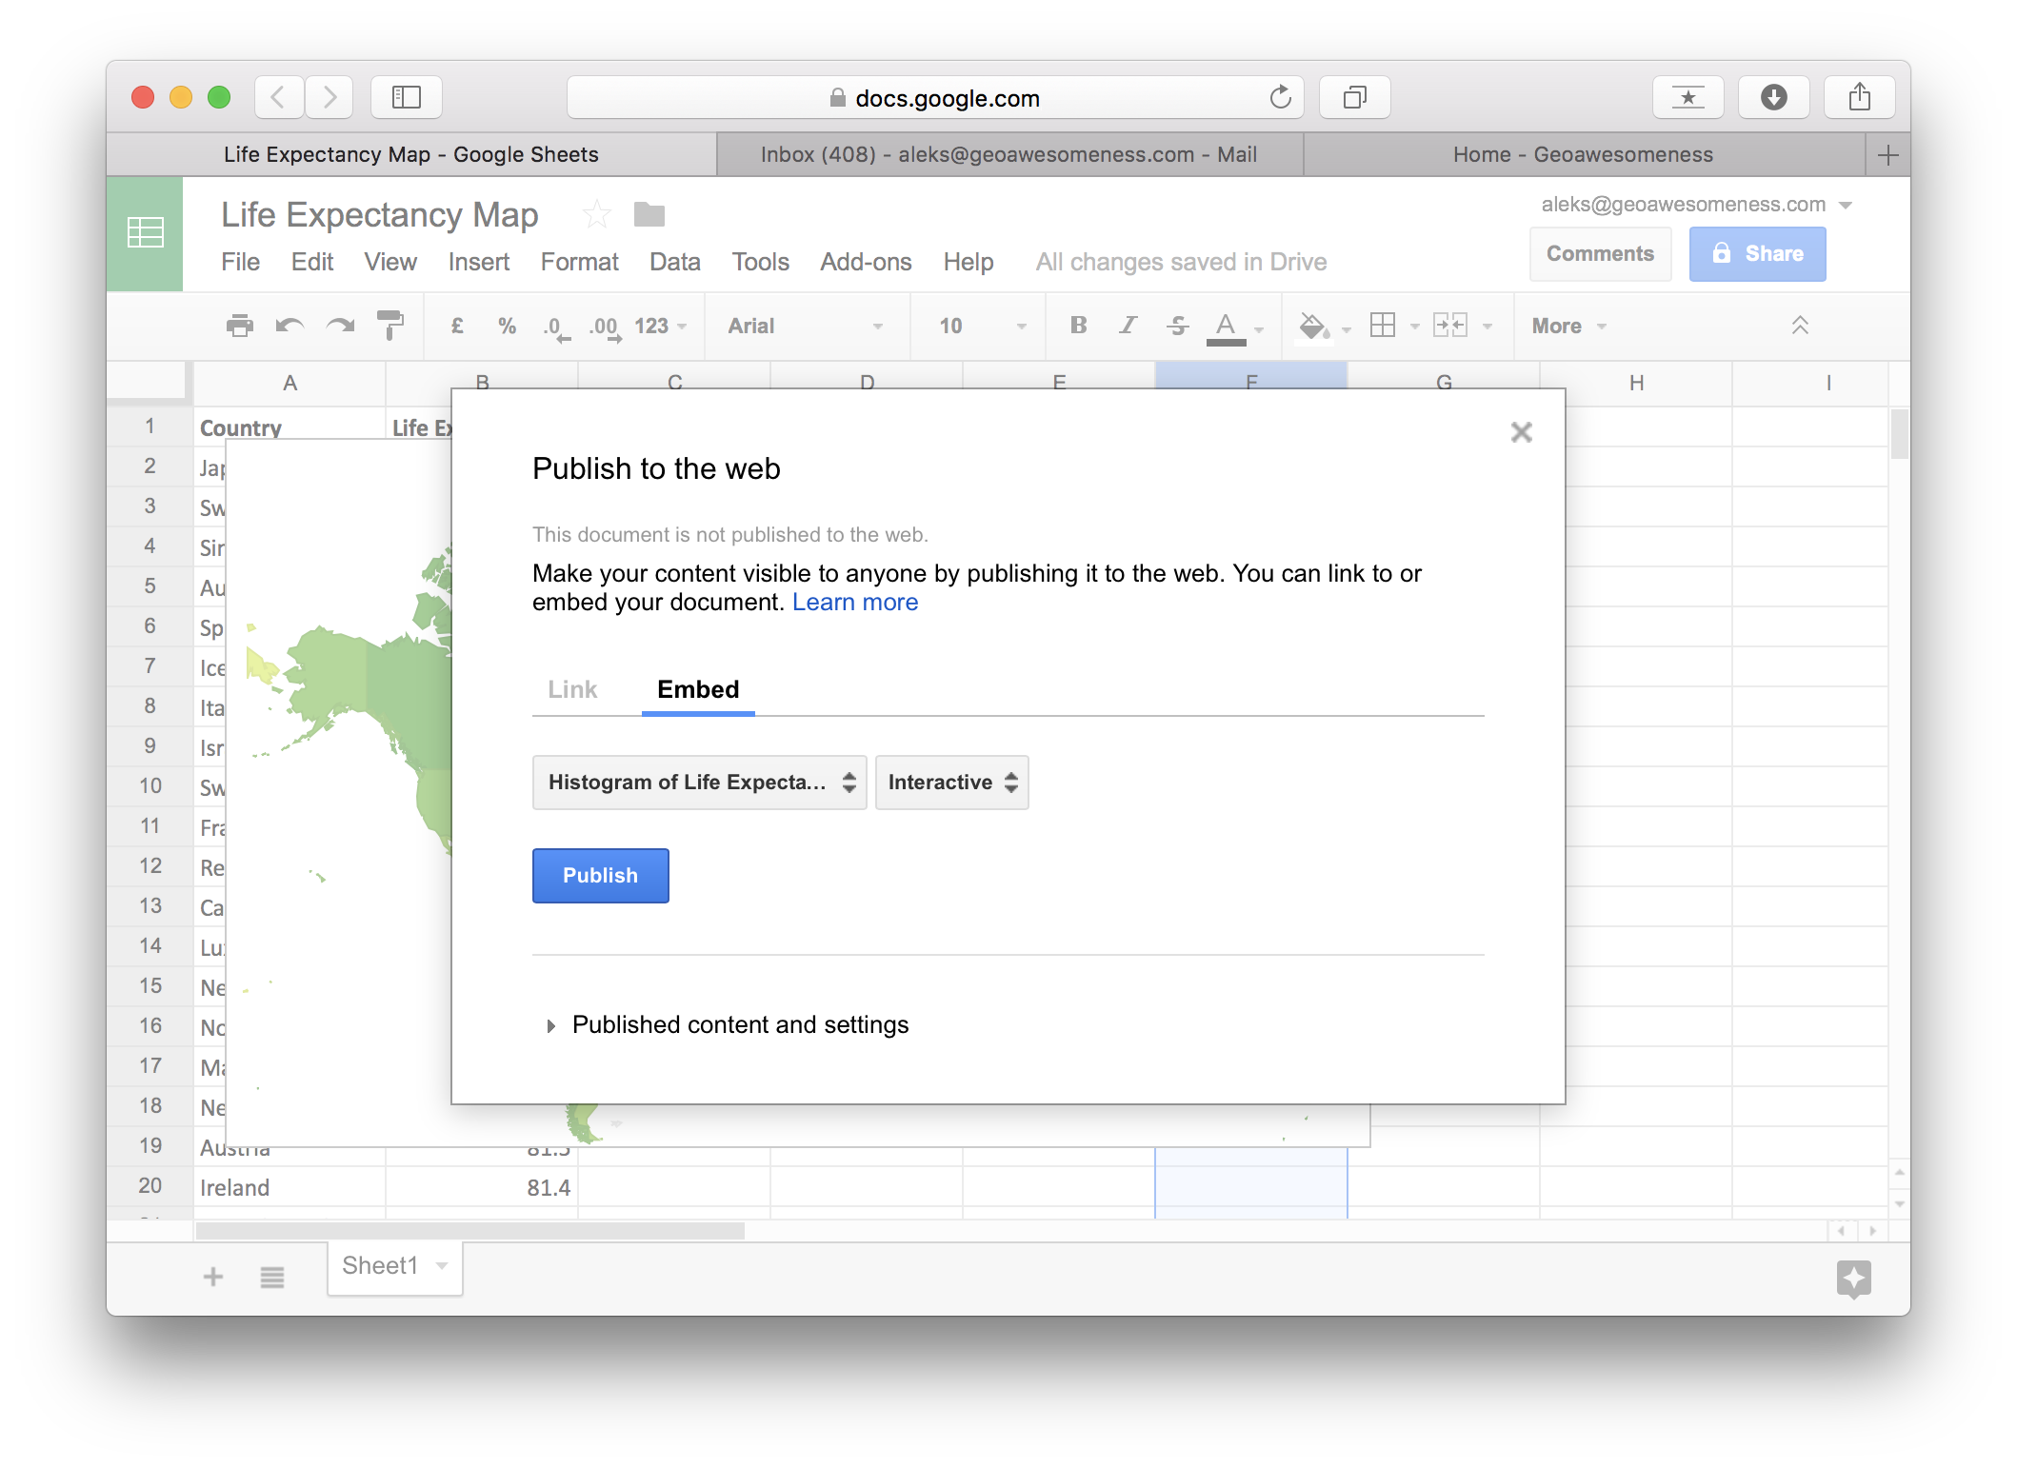Expand Published content and settings

[x=740, y=1025]
